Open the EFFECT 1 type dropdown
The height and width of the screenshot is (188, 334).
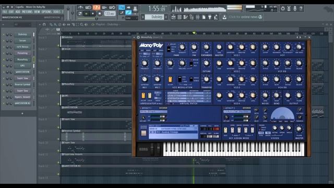tap(153, 111)
